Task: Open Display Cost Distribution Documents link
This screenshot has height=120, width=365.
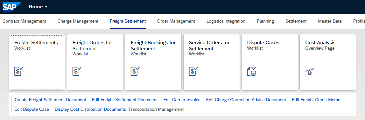Action: tap(90, 109)
